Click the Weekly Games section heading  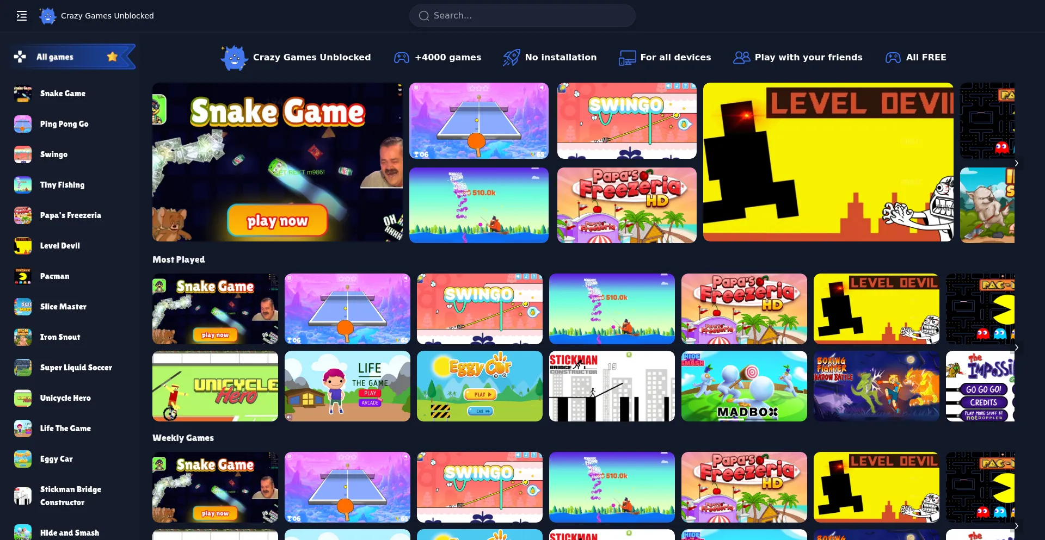183,438
